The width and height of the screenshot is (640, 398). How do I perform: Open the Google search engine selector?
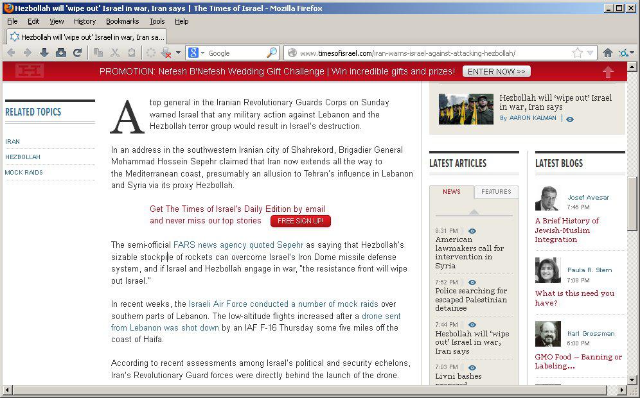tap(197, 53)
